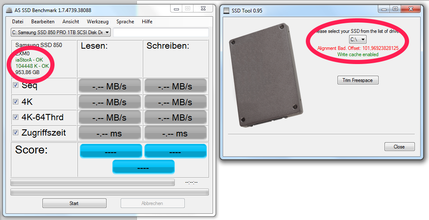Open the Bearbeiten menu
The width and height of the screenshot is (429, 220).
(43, 22)
